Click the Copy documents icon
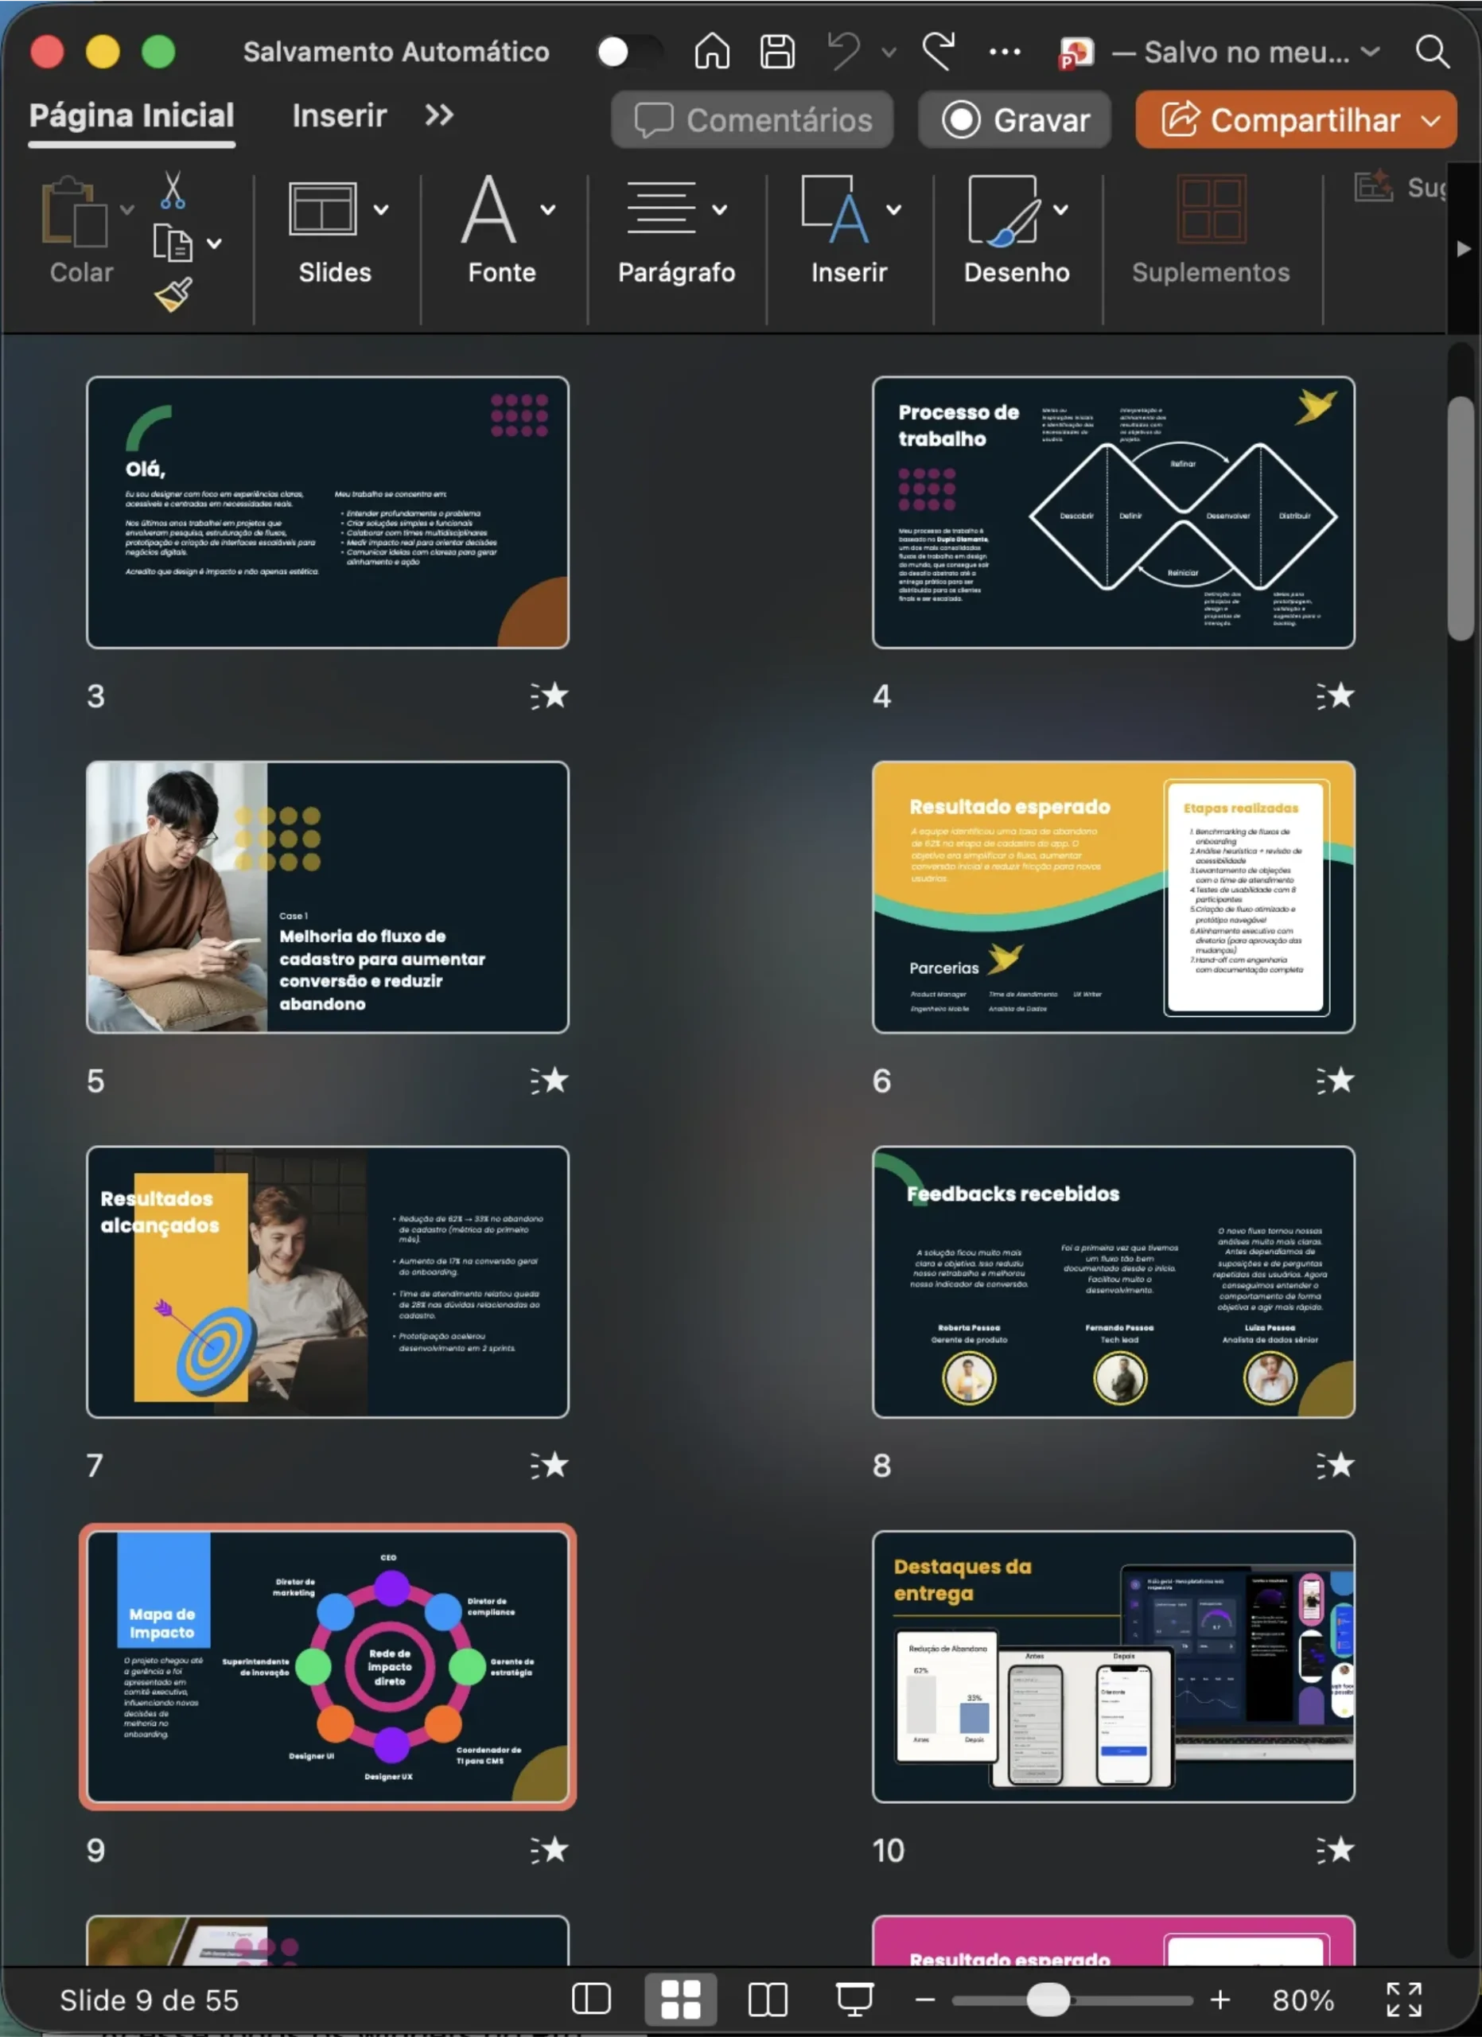Image resolution: width=1482 pixels, height=2037 pixels. click(x=173, y=243)
